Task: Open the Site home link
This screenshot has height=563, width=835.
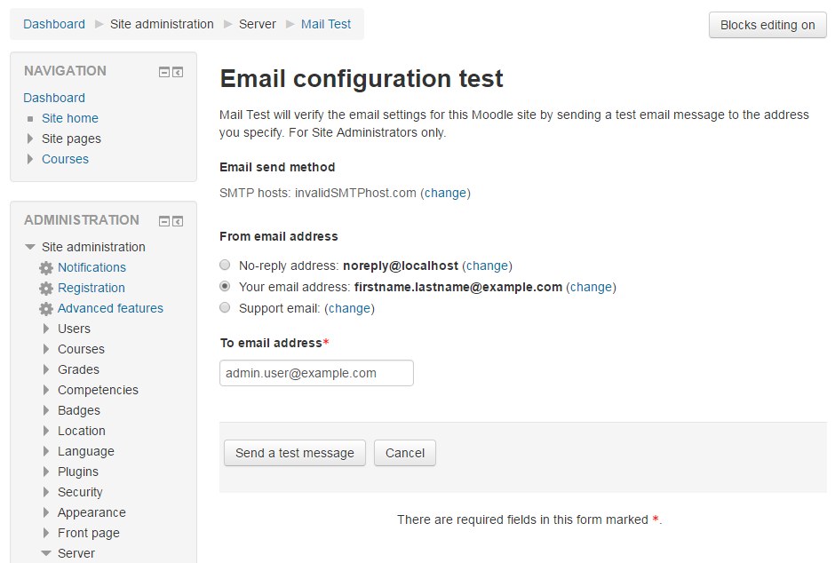Action: pyautogui.click(x=70, y=118)
